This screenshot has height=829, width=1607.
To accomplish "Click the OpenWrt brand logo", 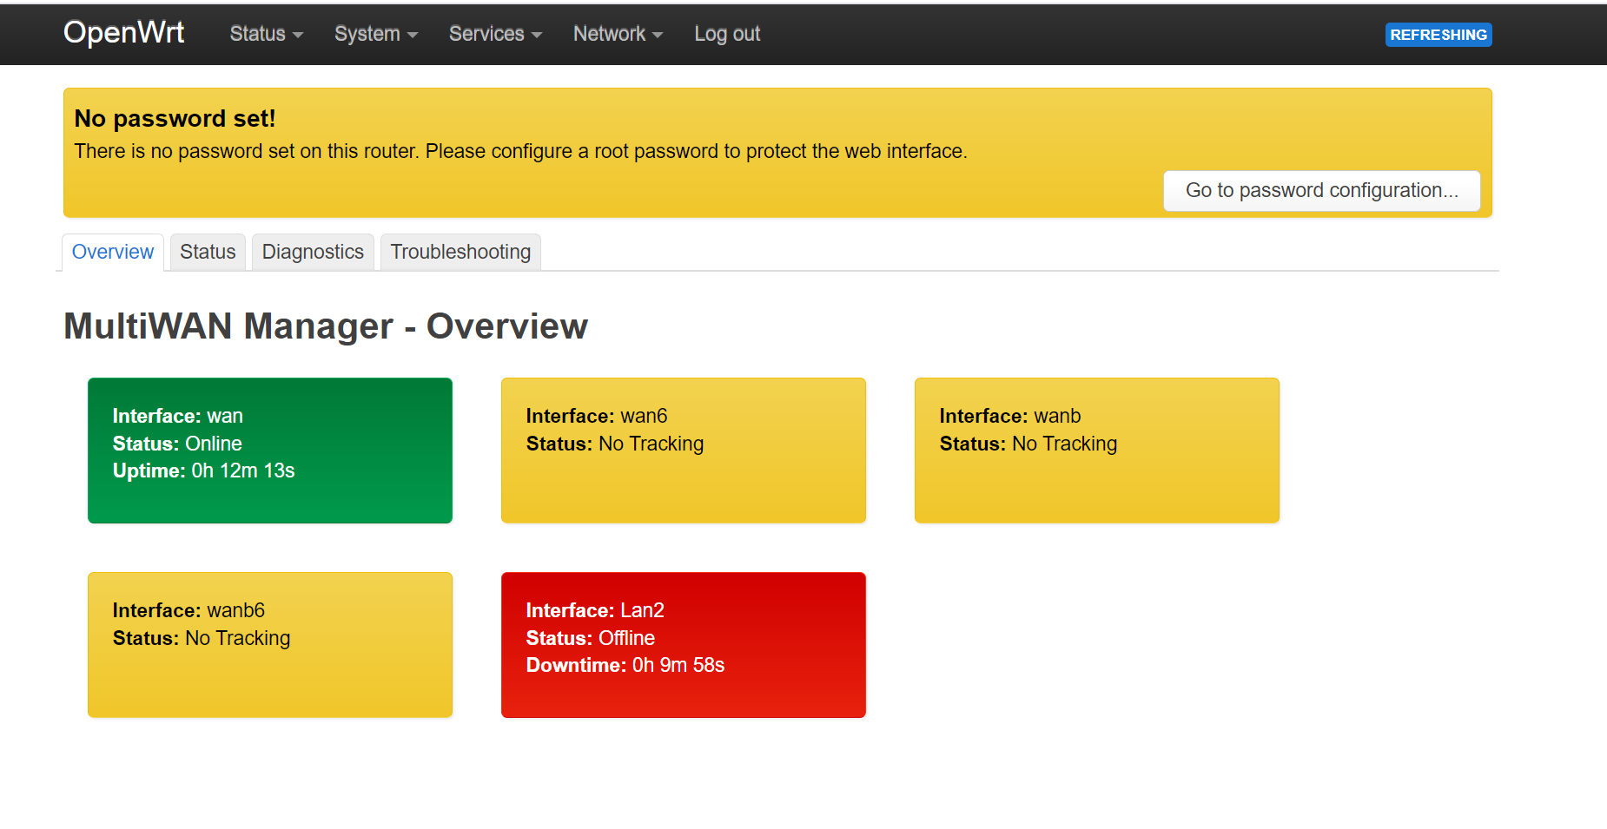I will (123, 33).
